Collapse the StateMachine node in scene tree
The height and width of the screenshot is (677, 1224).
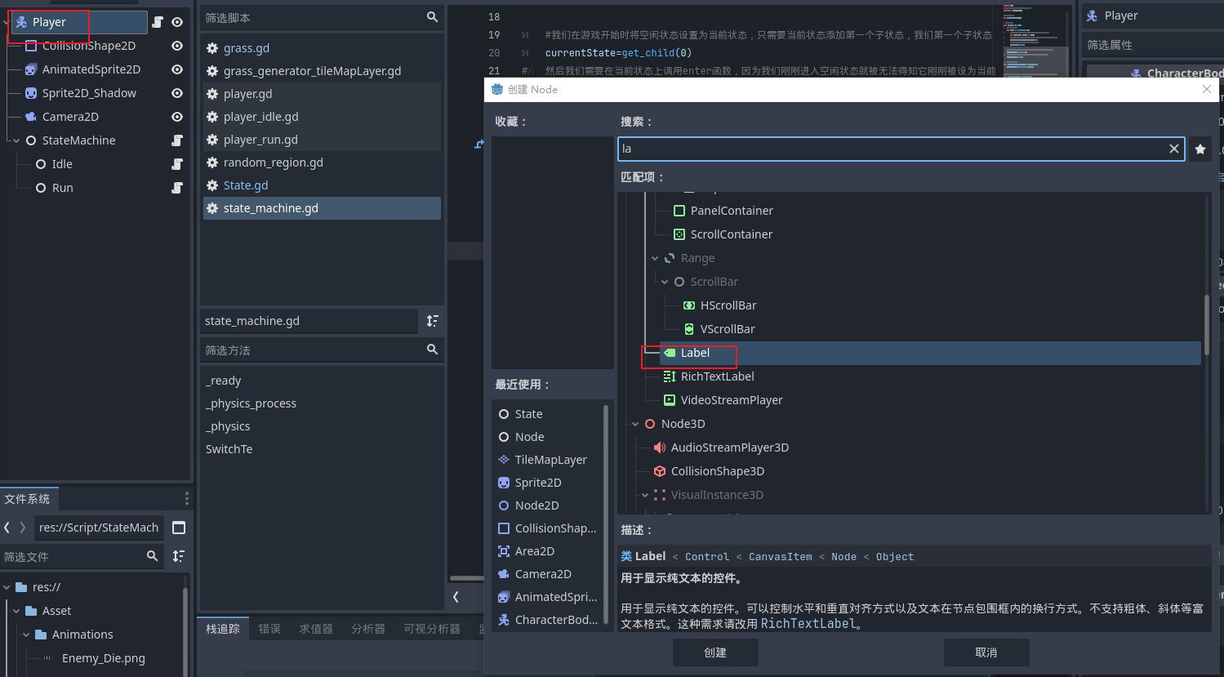click(16, 140)
